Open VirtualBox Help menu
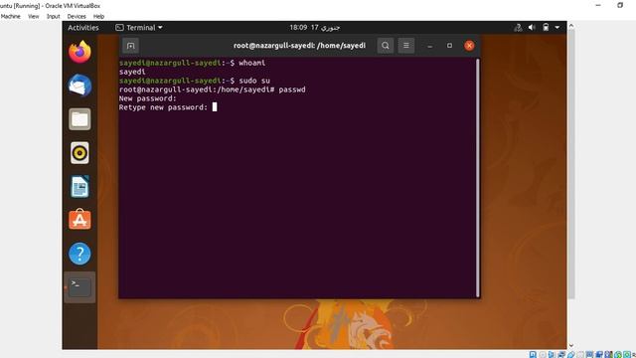Screen dimensions: 636x358 coord(98,16)
